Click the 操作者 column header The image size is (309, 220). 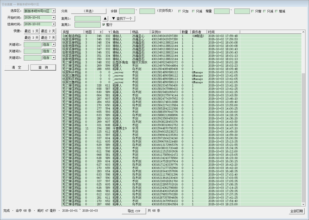[199, 32]
